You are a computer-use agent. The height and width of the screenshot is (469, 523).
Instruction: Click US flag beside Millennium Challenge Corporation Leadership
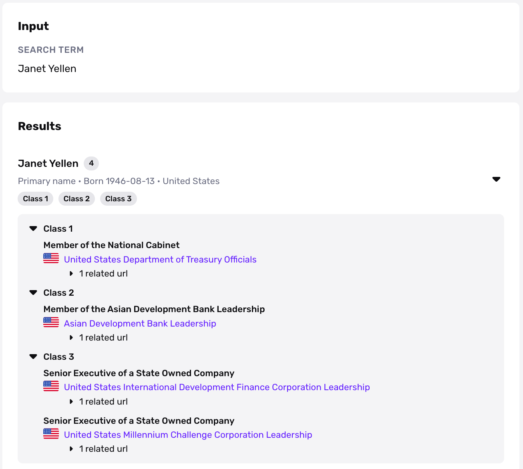pos(51,434)
